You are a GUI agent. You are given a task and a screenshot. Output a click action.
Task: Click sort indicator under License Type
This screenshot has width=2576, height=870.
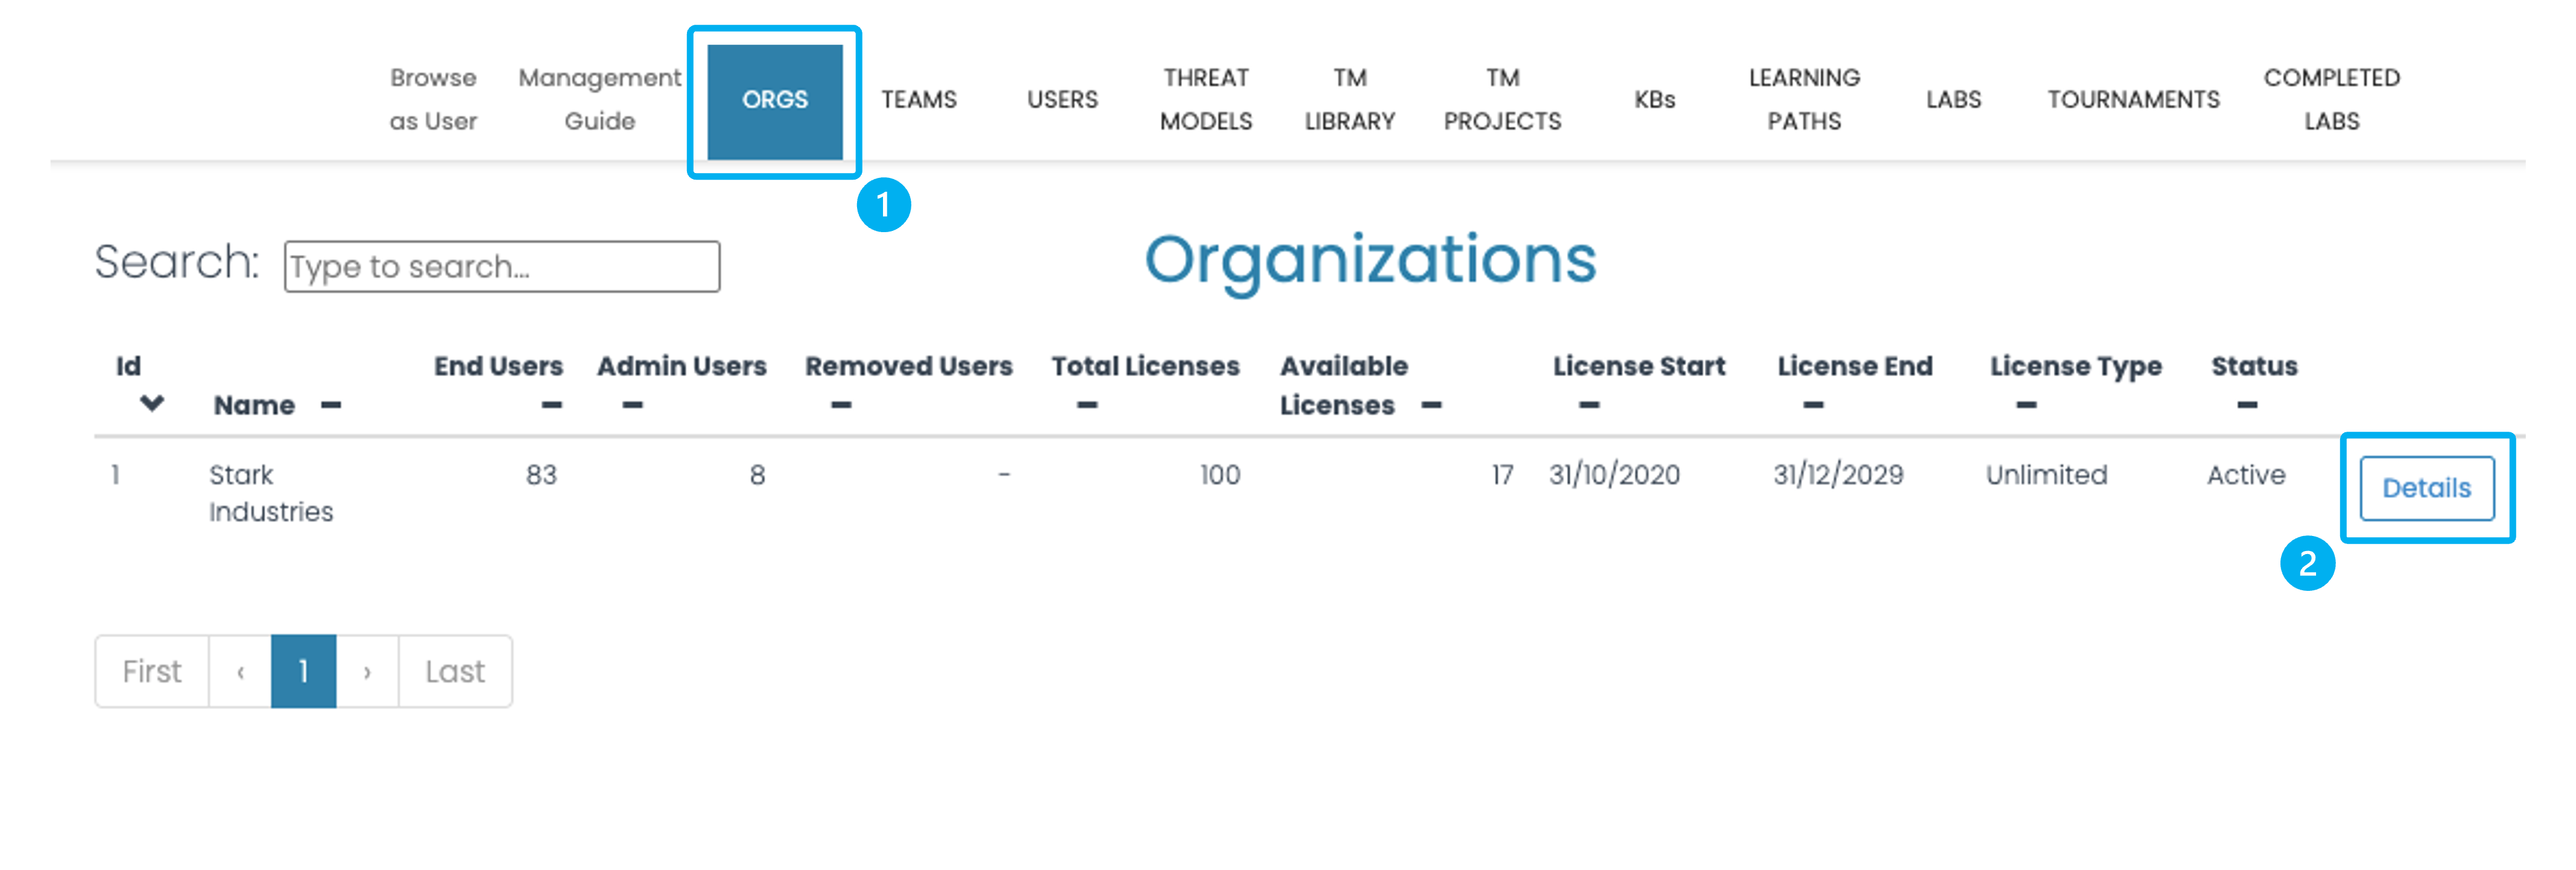2026,405
